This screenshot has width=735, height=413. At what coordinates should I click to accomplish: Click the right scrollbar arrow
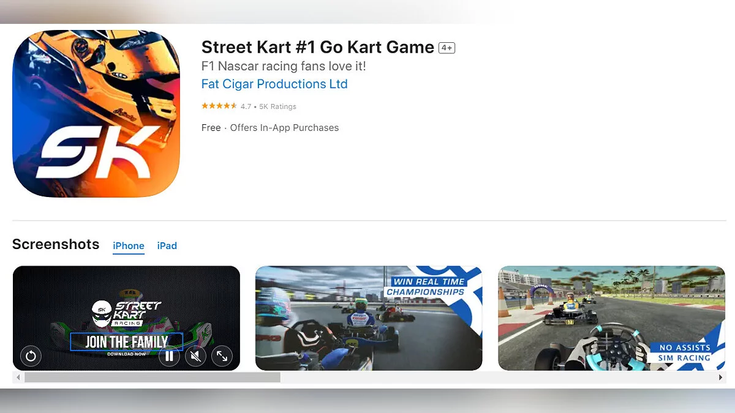tap(721, 378)
